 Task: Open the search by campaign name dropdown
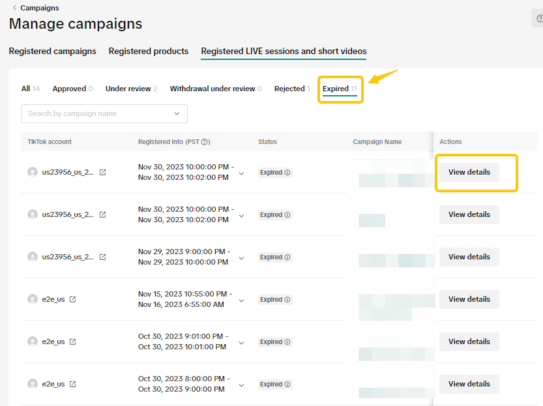pyautogui.click(x=177, y=113)
